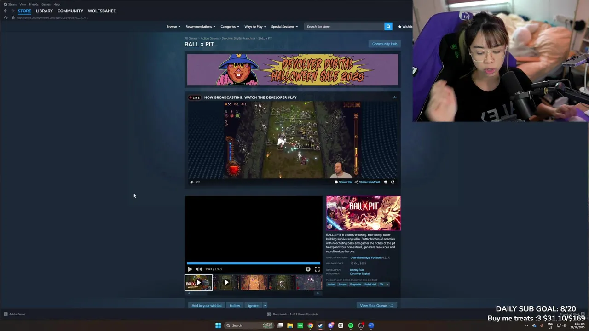Expand the Ignore options arrow
This screenshot has height=331, width=589.
265,305
